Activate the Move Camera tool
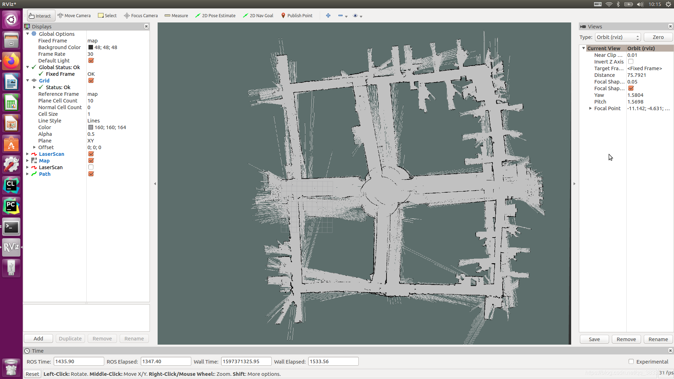 [x=74, y=16]
